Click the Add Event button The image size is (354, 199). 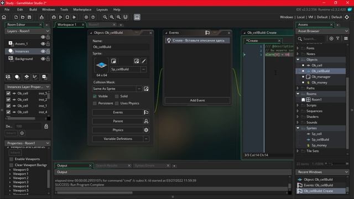coord(197,101)
